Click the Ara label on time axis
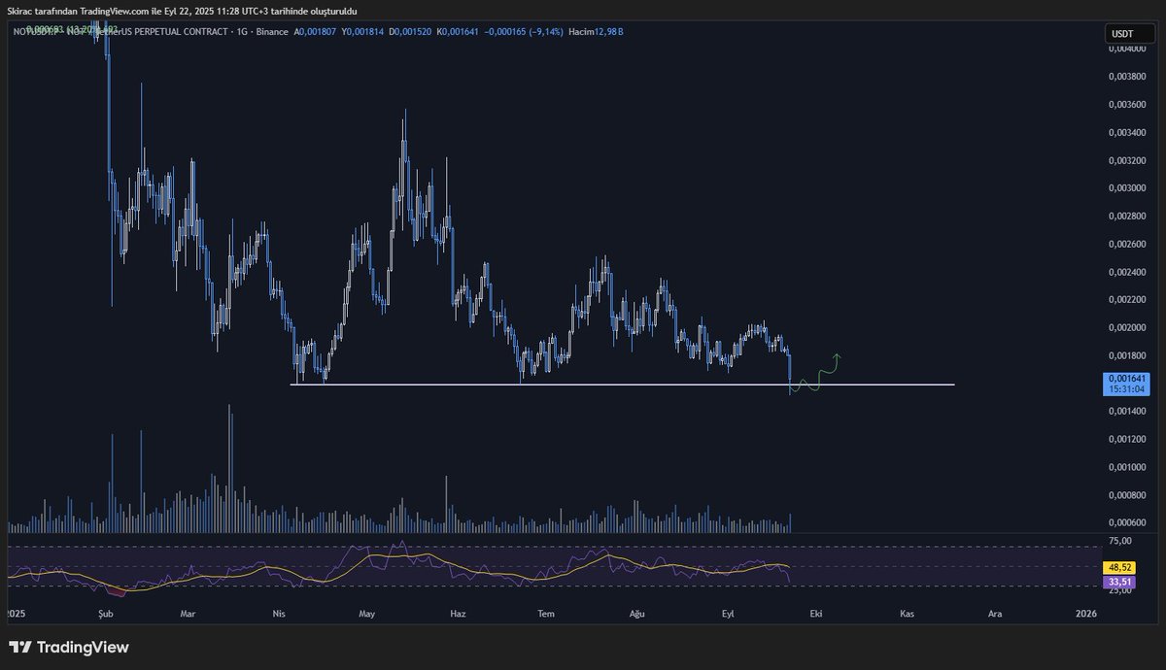The width and height of the screenshot is (1166, 670). tap(995, 614)
